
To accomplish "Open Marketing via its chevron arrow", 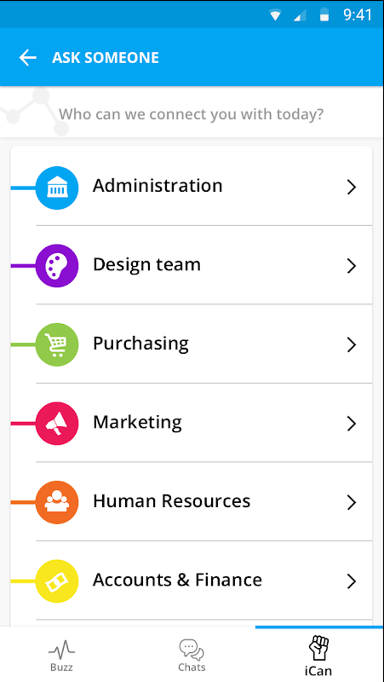I will (x=351, y=423).
